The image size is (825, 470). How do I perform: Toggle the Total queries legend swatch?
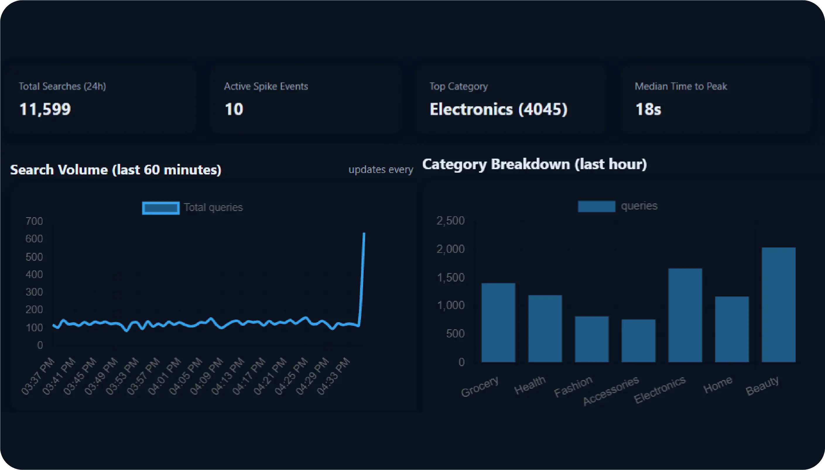pos(161,208)
